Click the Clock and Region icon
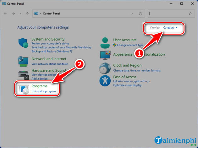This screenshot has height=148, width=198. click(x=105, y=68)
